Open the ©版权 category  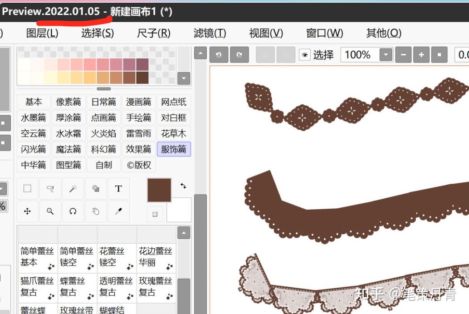coord(138,165)
